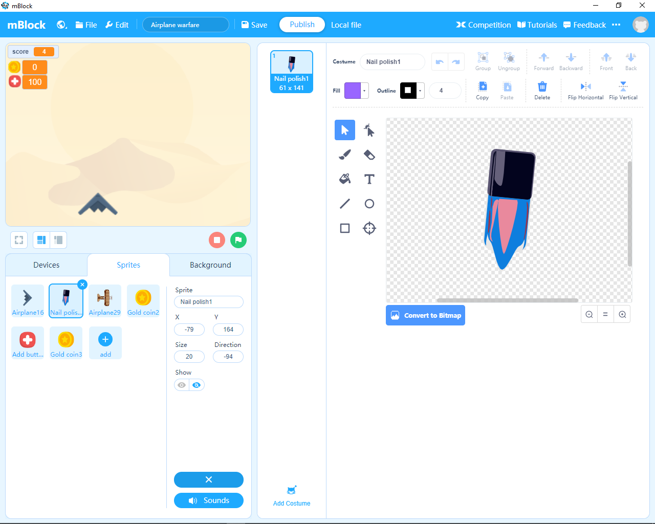Click the Convert to Bitmap button
This screenshot has width=655, height=524.
425,315
